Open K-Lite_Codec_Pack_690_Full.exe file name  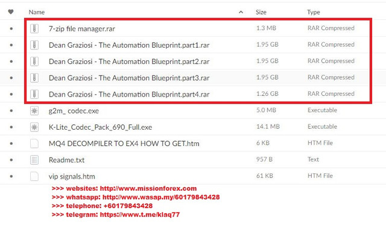point(100,127)
